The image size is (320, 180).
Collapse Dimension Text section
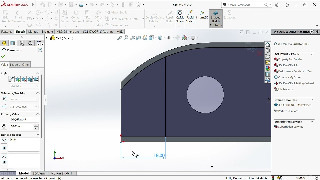click(x=38, y=135)
